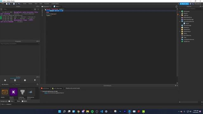This screenshot has height=114, width=203.
Task: Collapse the ServerScriptService.Script analysis group
Action: (x=41, y=92)
